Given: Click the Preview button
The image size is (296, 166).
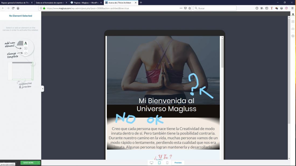Looking at the screenshot, I should (x=178, y=163).
